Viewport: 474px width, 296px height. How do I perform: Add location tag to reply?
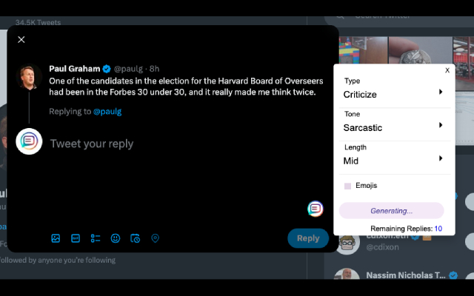coord(155,238)
